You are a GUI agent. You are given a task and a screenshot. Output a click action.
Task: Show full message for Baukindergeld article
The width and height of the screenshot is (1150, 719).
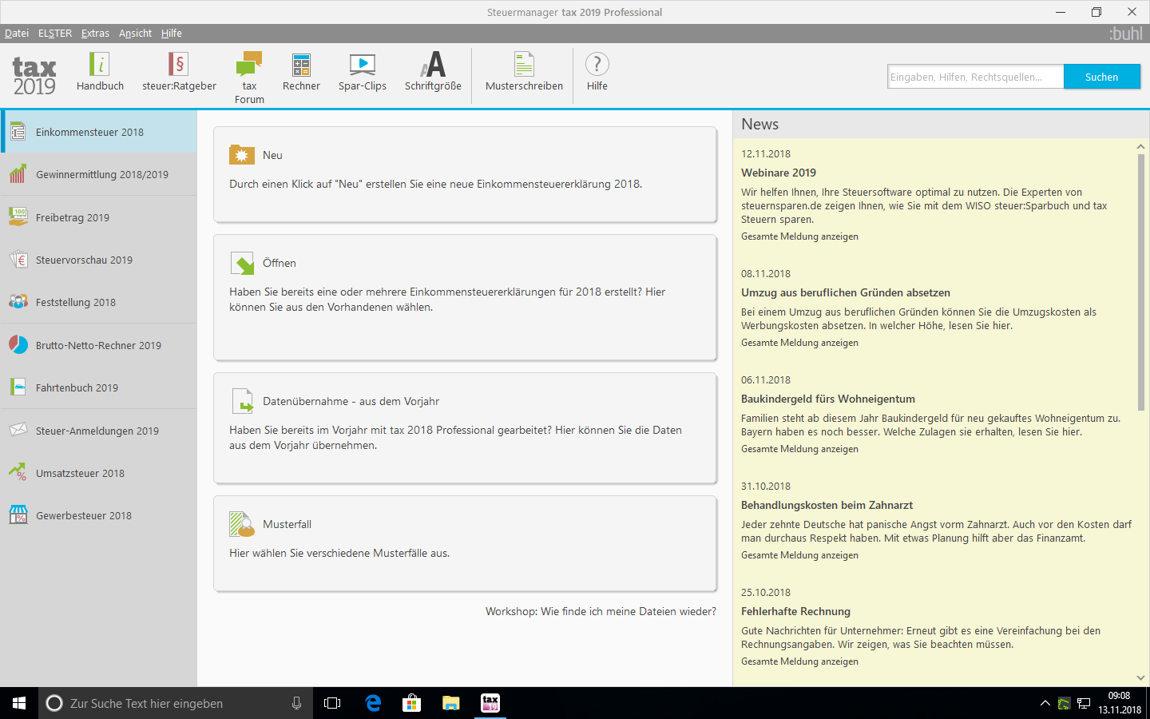point(799,449)
